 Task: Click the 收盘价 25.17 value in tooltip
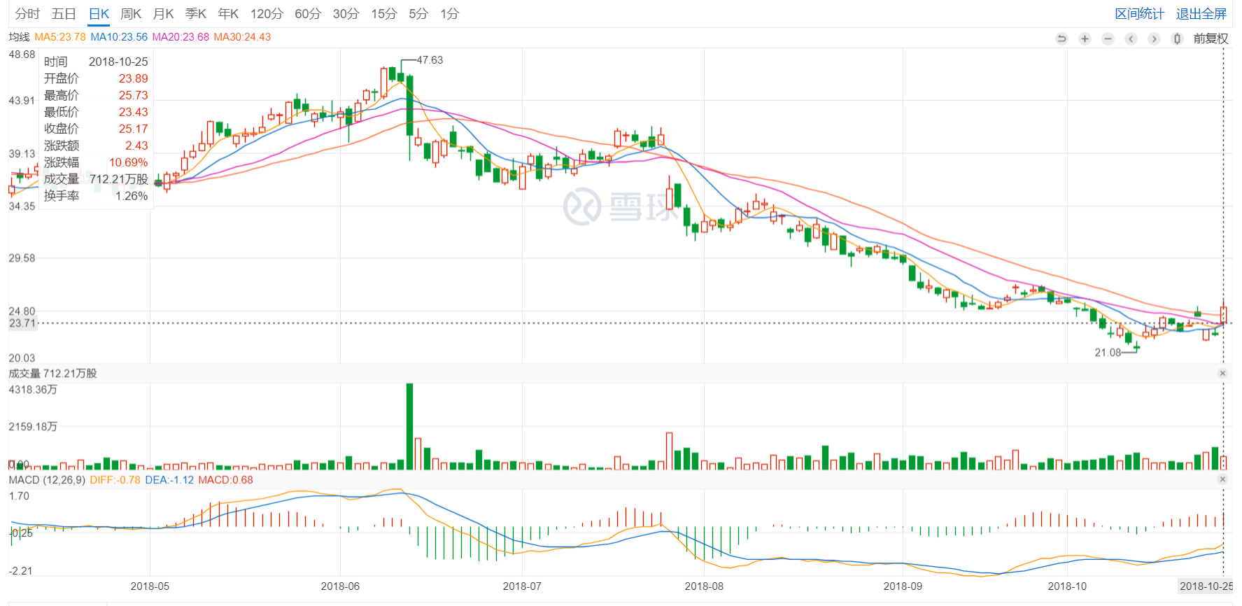tap(133, 129)
